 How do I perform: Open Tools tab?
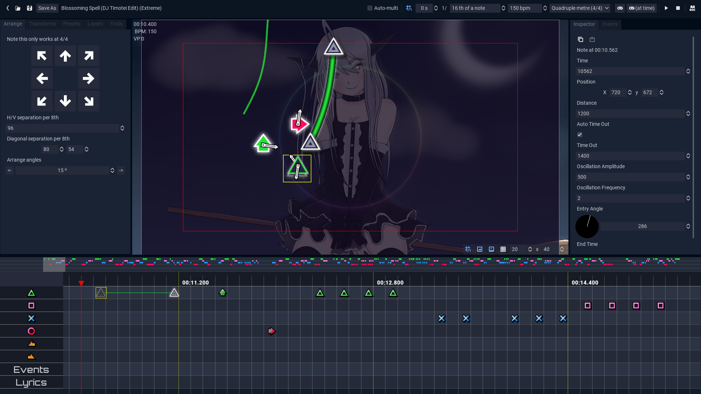[x=116, y=24]
